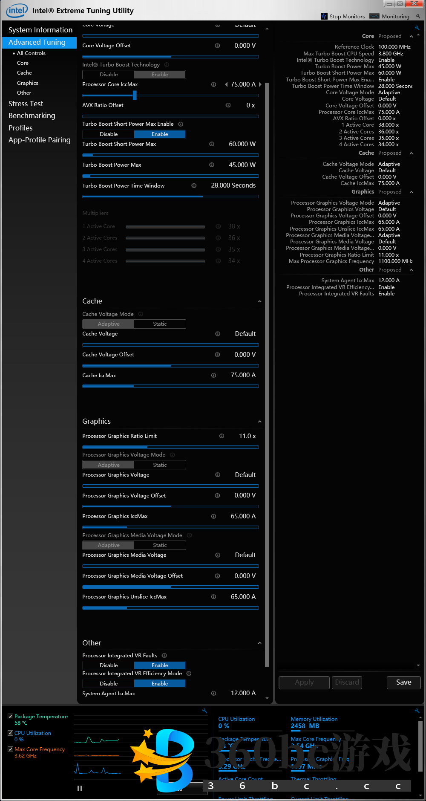Collapse the Other section
The image size is (426, 801).
coord(259,643)
